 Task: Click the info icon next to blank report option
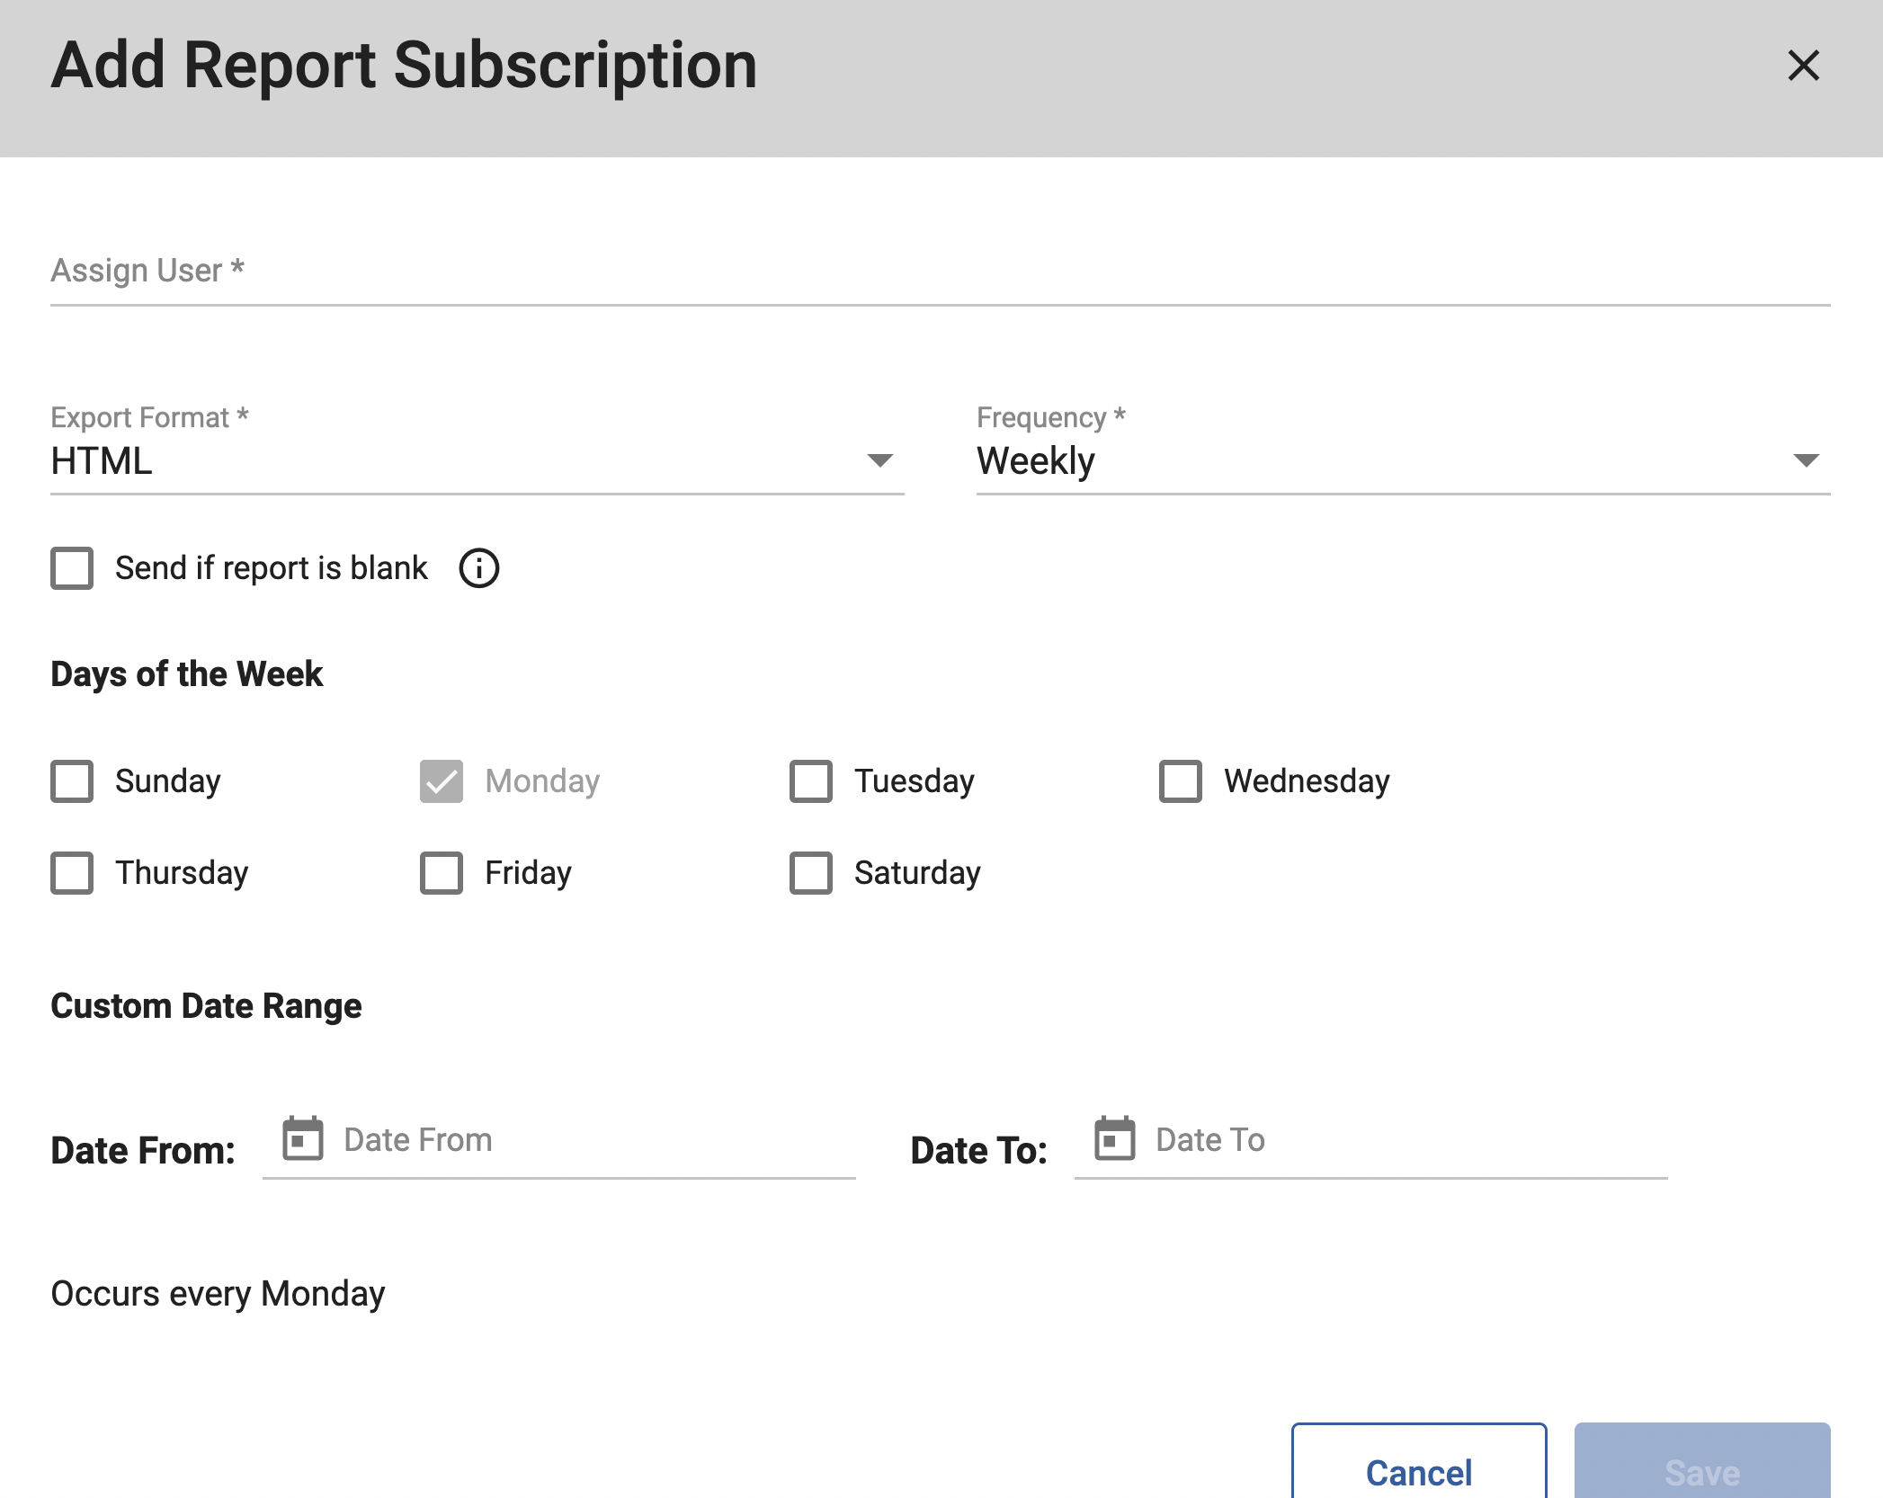tap(479, 567)
